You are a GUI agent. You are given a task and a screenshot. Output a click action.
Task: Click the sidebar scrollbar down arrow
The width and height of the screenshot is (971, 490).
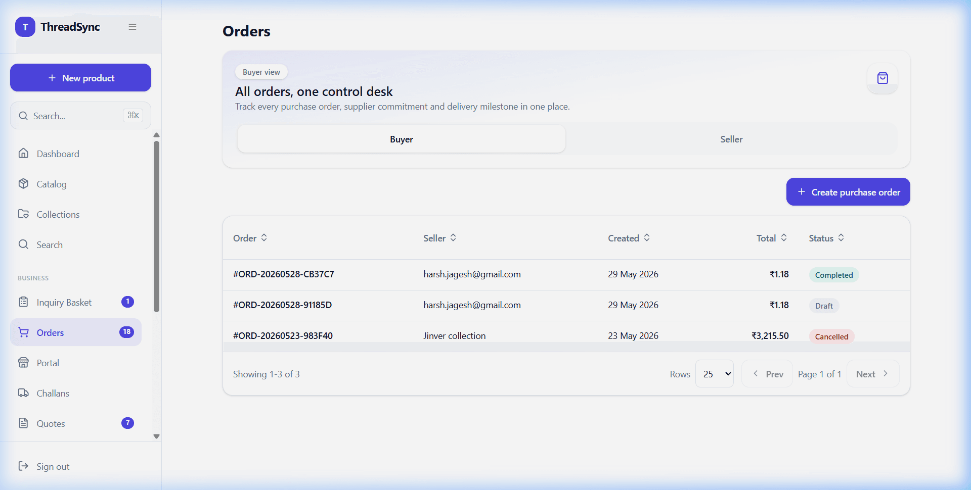point(156,436)
